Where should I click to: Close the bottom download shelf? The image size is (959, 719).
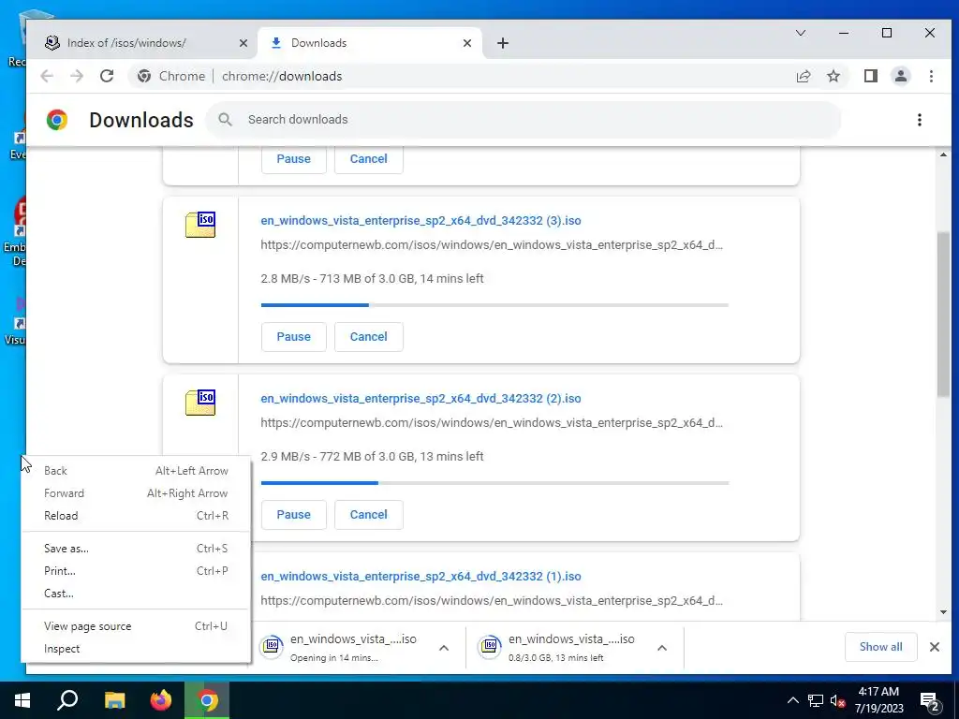tap(935, 647)
